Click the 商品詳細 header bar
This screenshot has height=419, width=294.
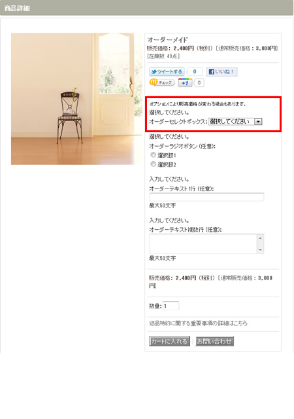click(x=147, y=8)
